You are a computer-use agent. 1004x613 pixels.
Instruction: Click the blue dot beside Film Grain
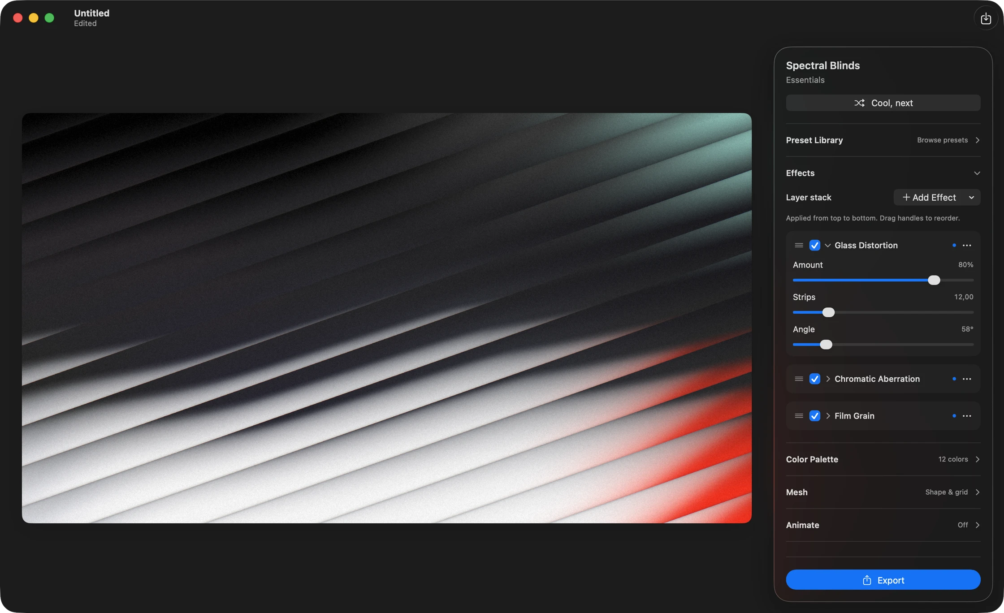[954, 416]
